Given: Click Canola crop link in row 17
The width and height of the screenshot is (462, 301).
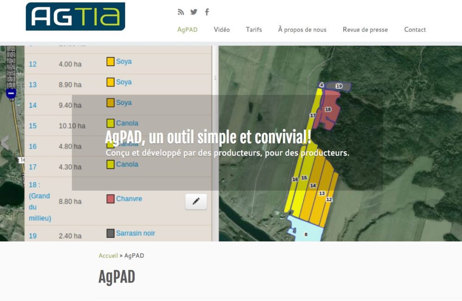Looking at the screenshot, I should pyautogui.click(x=127, y=164).
